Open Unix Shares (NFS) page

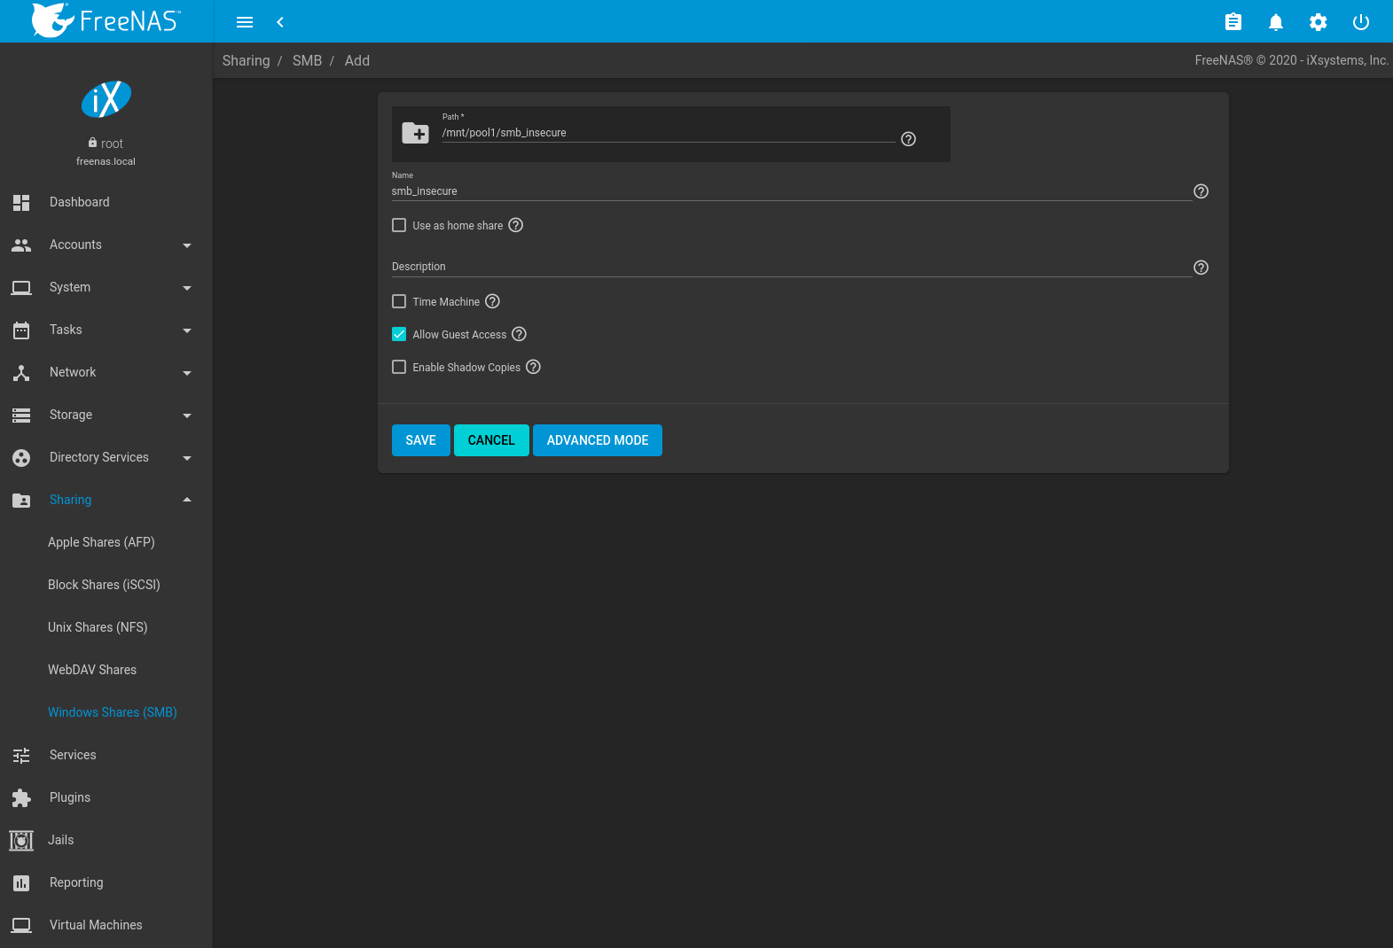pos(98,627)
